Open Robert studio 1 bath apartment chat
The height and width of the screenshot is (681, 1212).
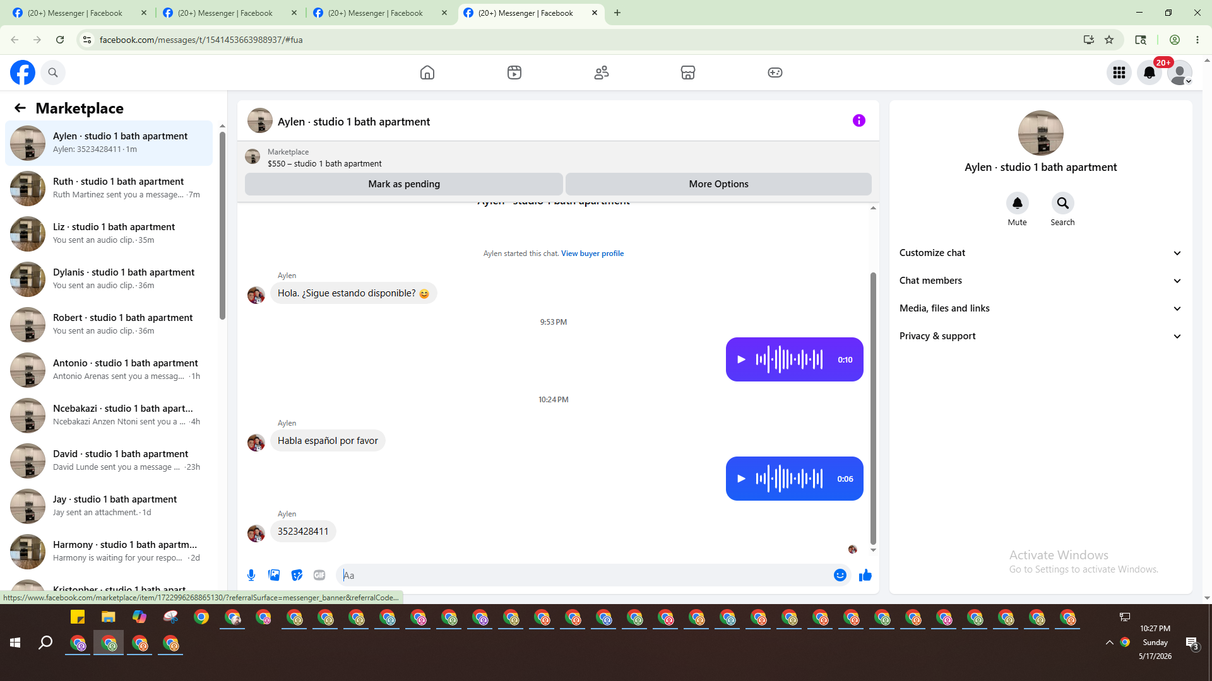coord(109,325)
